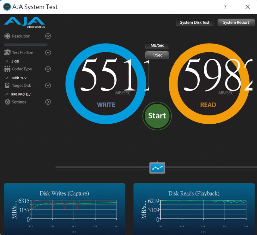Switch to the System Disk Test tab
Viewport: 257px width, 235px height.
[x=195, y=23]
